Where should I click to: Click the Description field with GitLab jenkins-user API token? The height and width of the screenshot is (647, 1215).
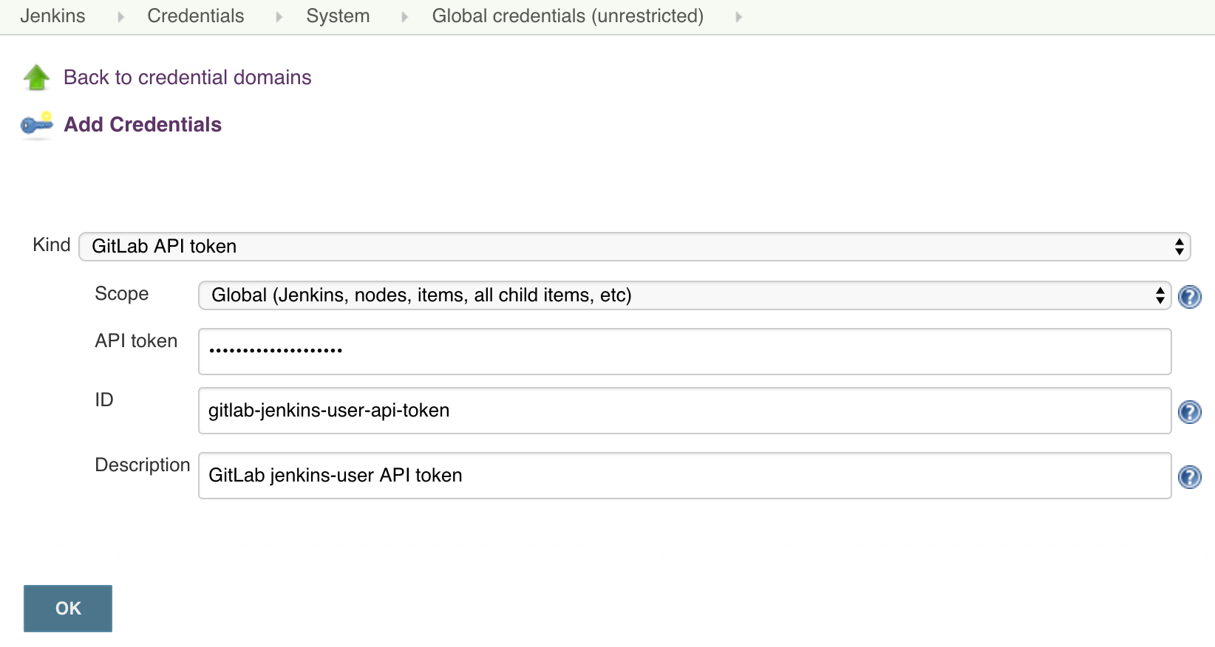click(684, 476)
